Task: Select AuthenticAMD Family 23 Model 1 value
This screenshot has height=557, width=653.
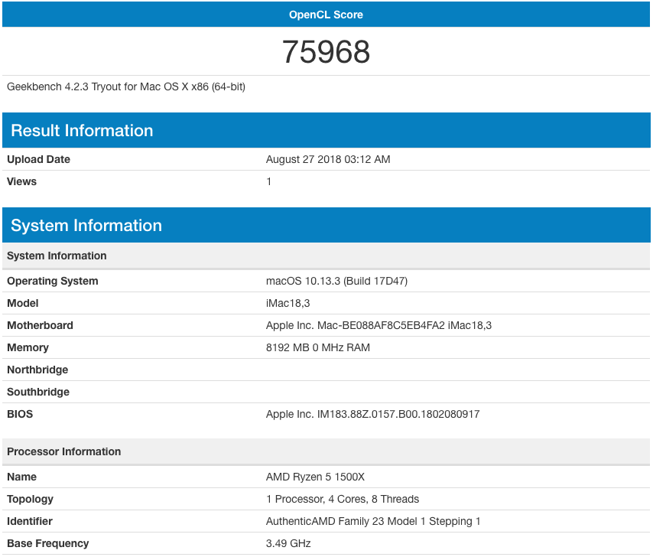Action: [374, 521]
